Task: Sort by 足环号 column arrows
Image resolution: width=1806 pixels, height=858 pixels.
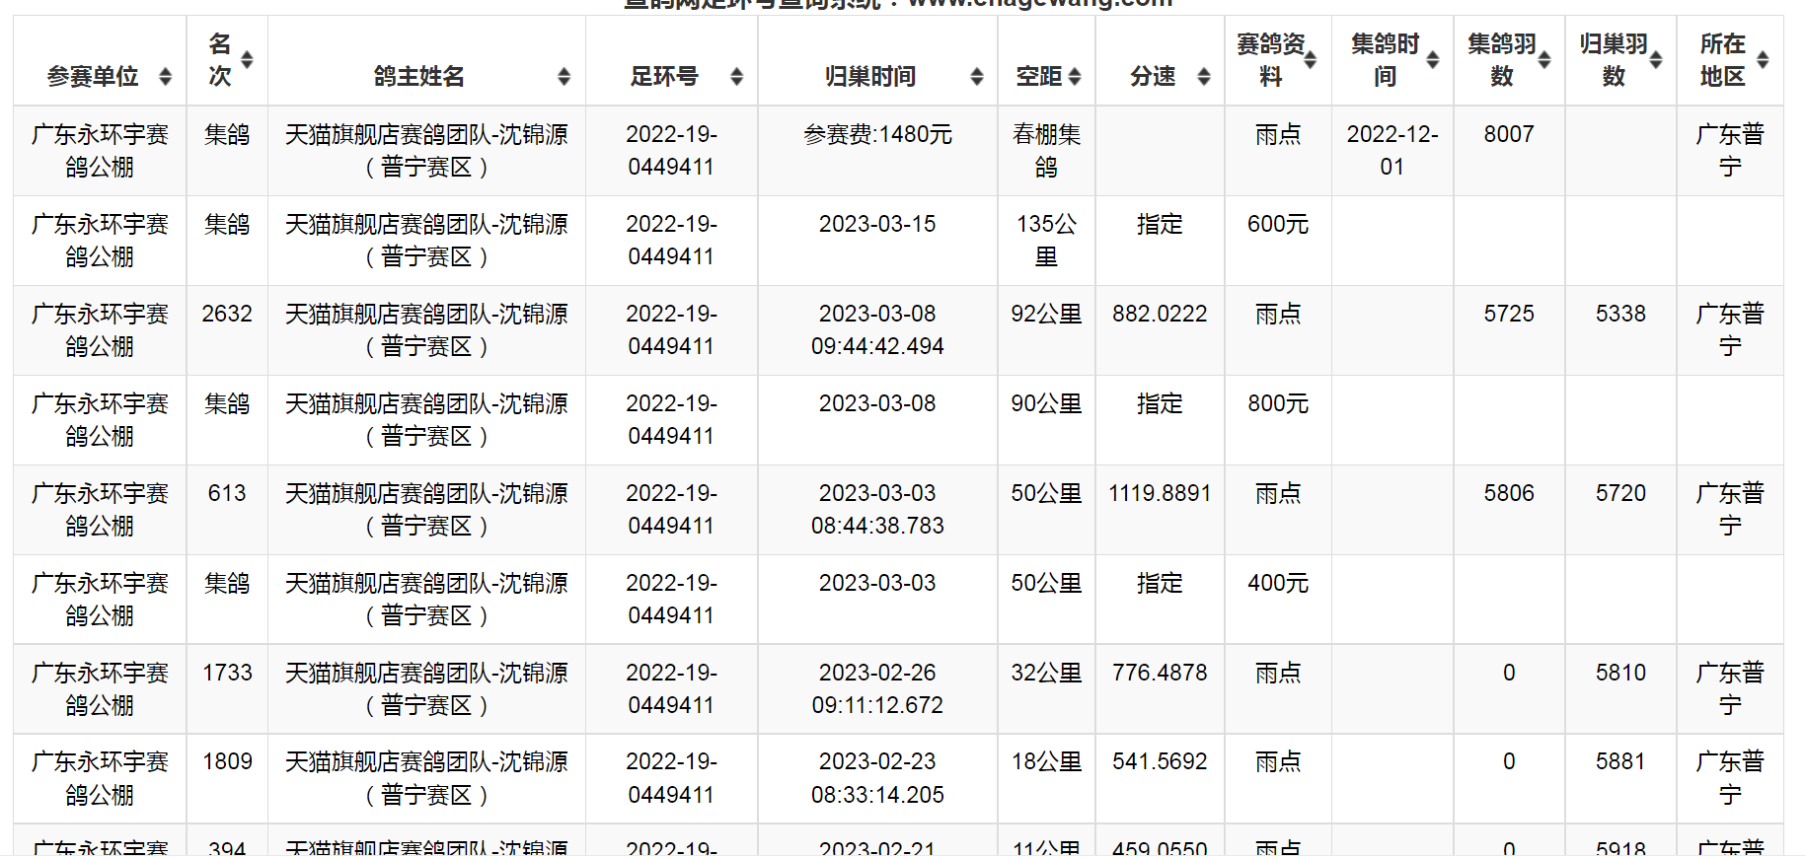Action: pos(736,76)
